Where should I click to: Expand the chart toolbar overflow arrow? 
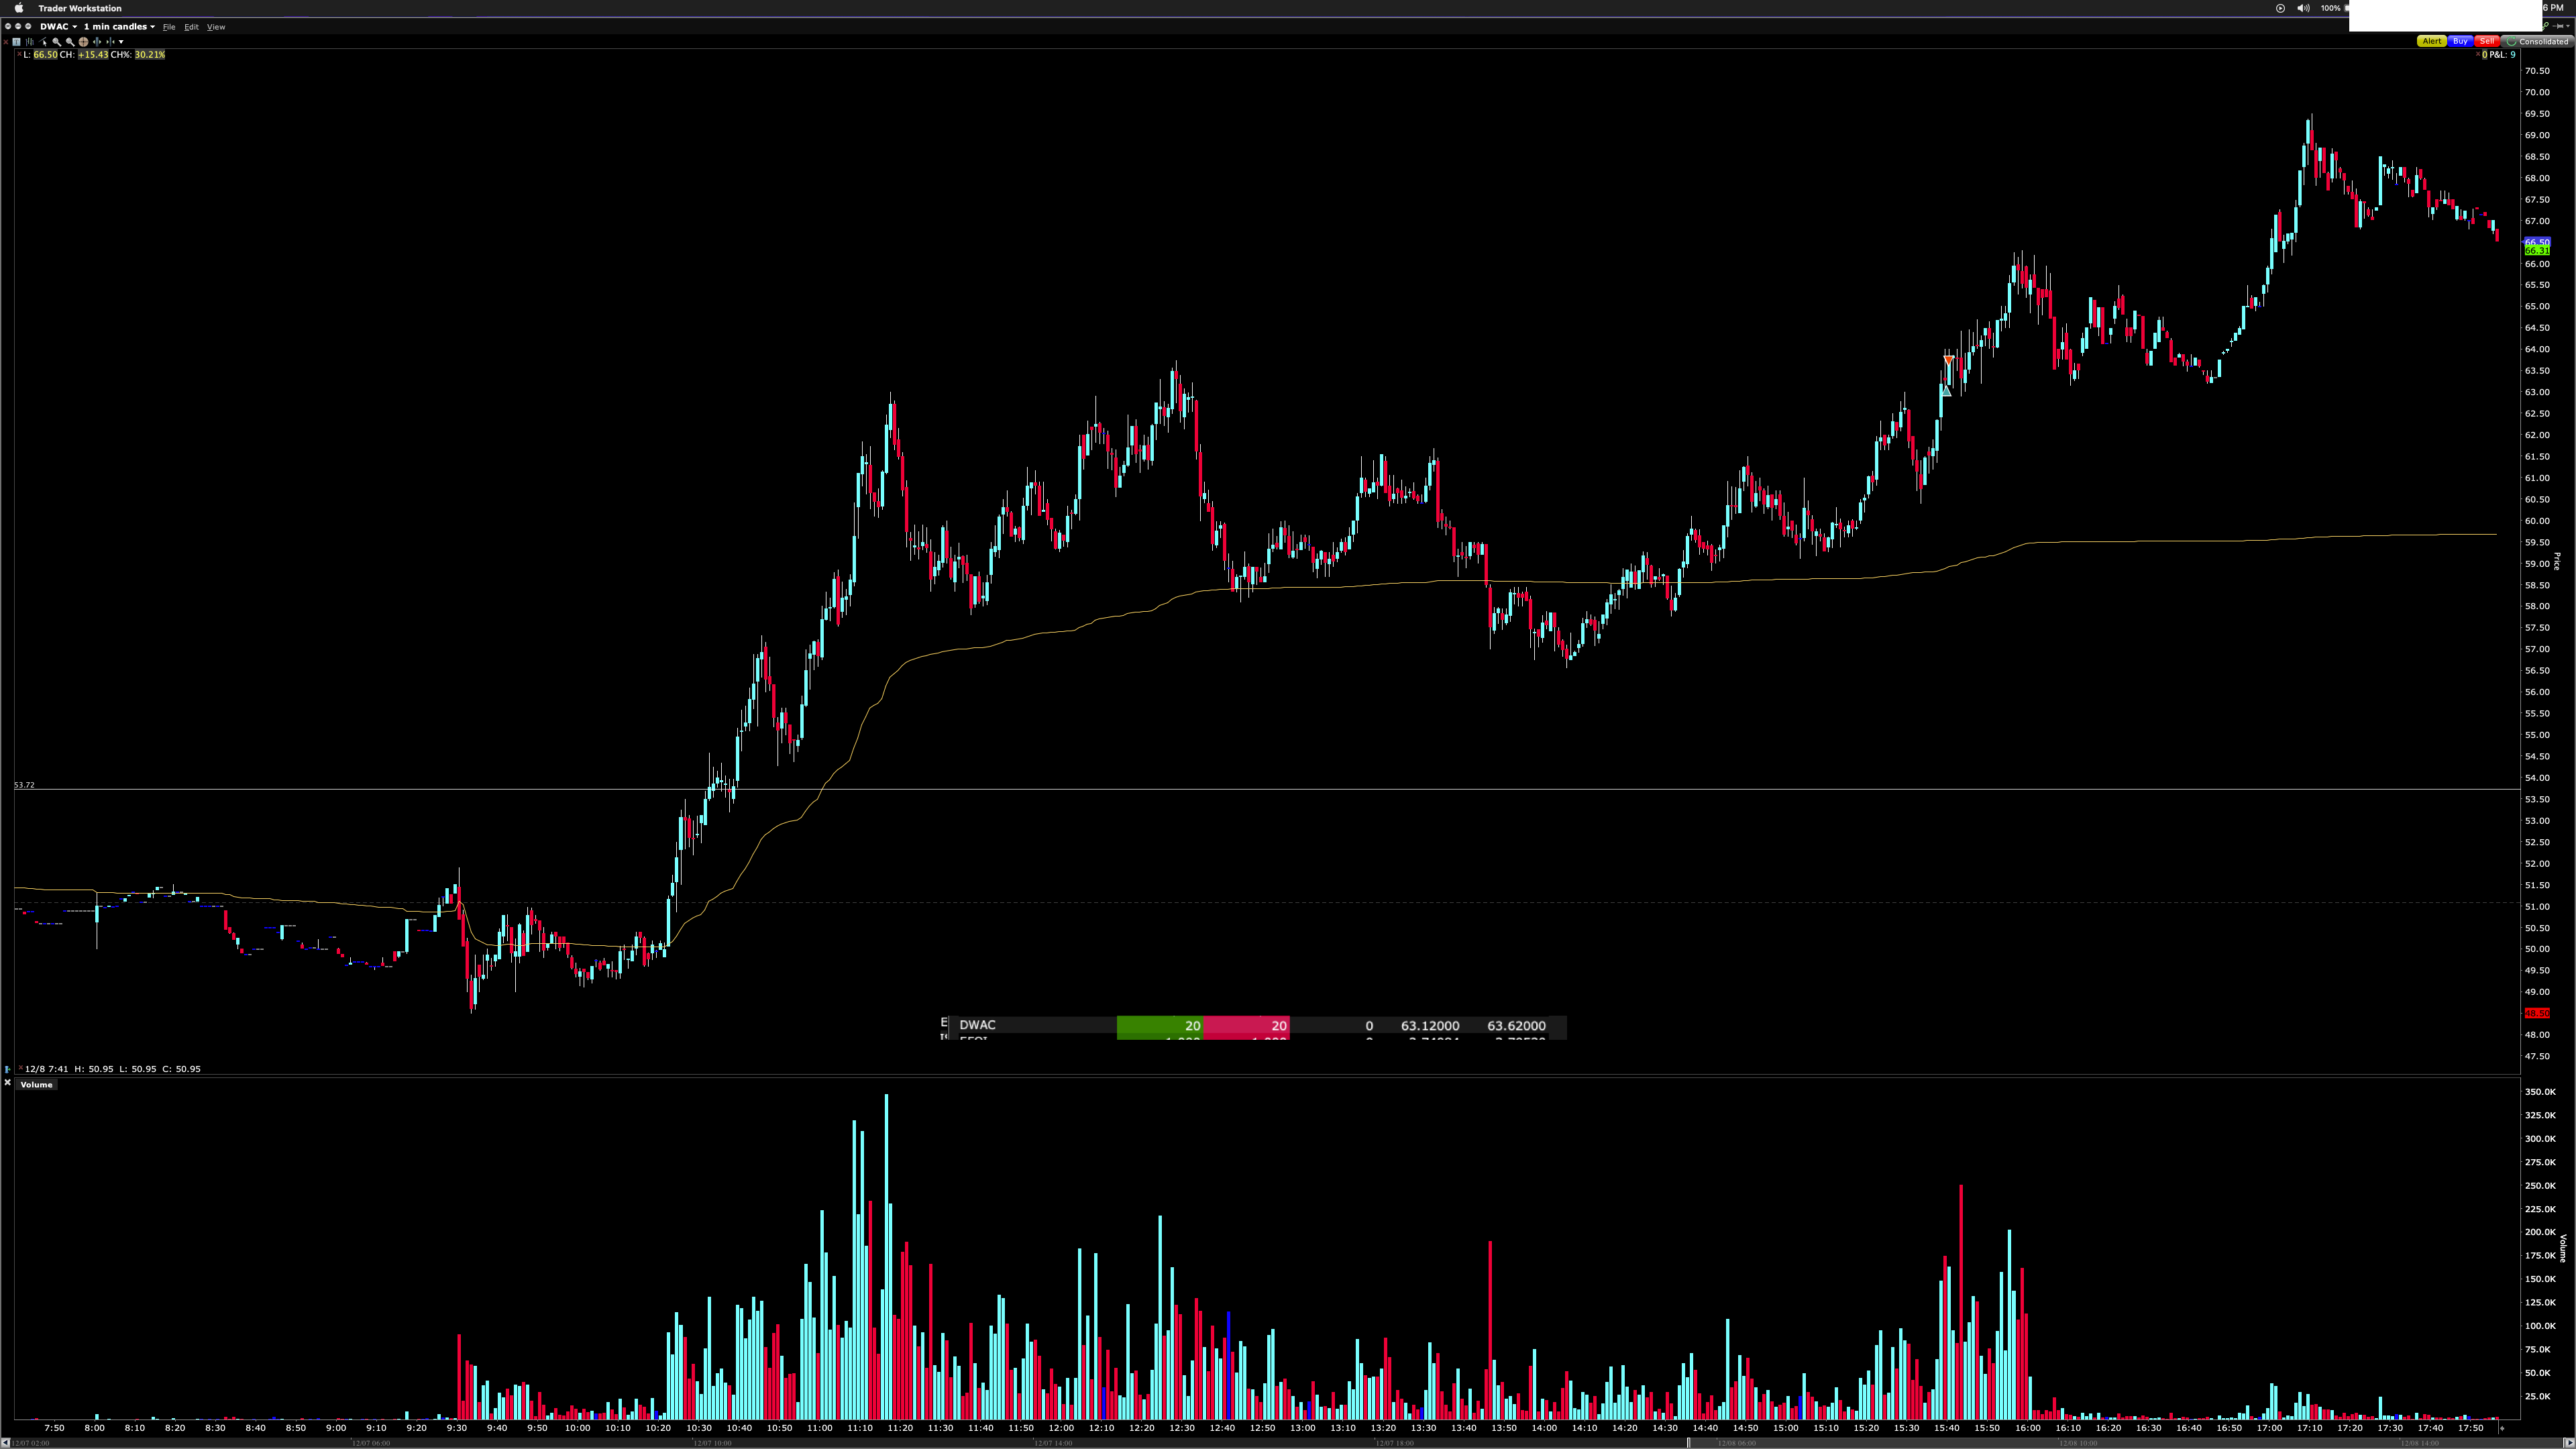(x=121, y=42)
